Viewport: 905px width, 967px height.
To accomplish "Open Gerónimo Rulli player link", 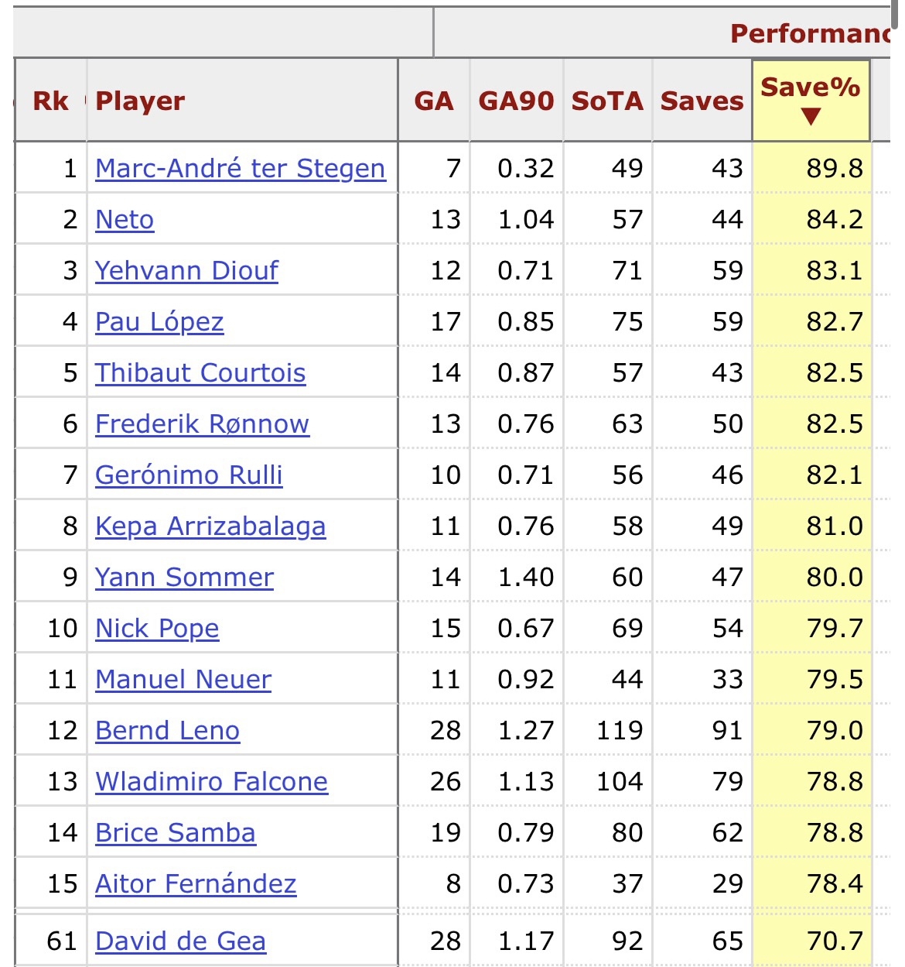I will click(x=189, y=475).
